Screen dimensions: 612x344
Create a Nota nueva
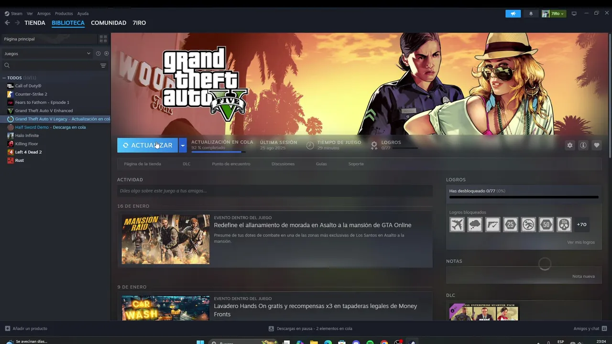coord(583,276)
